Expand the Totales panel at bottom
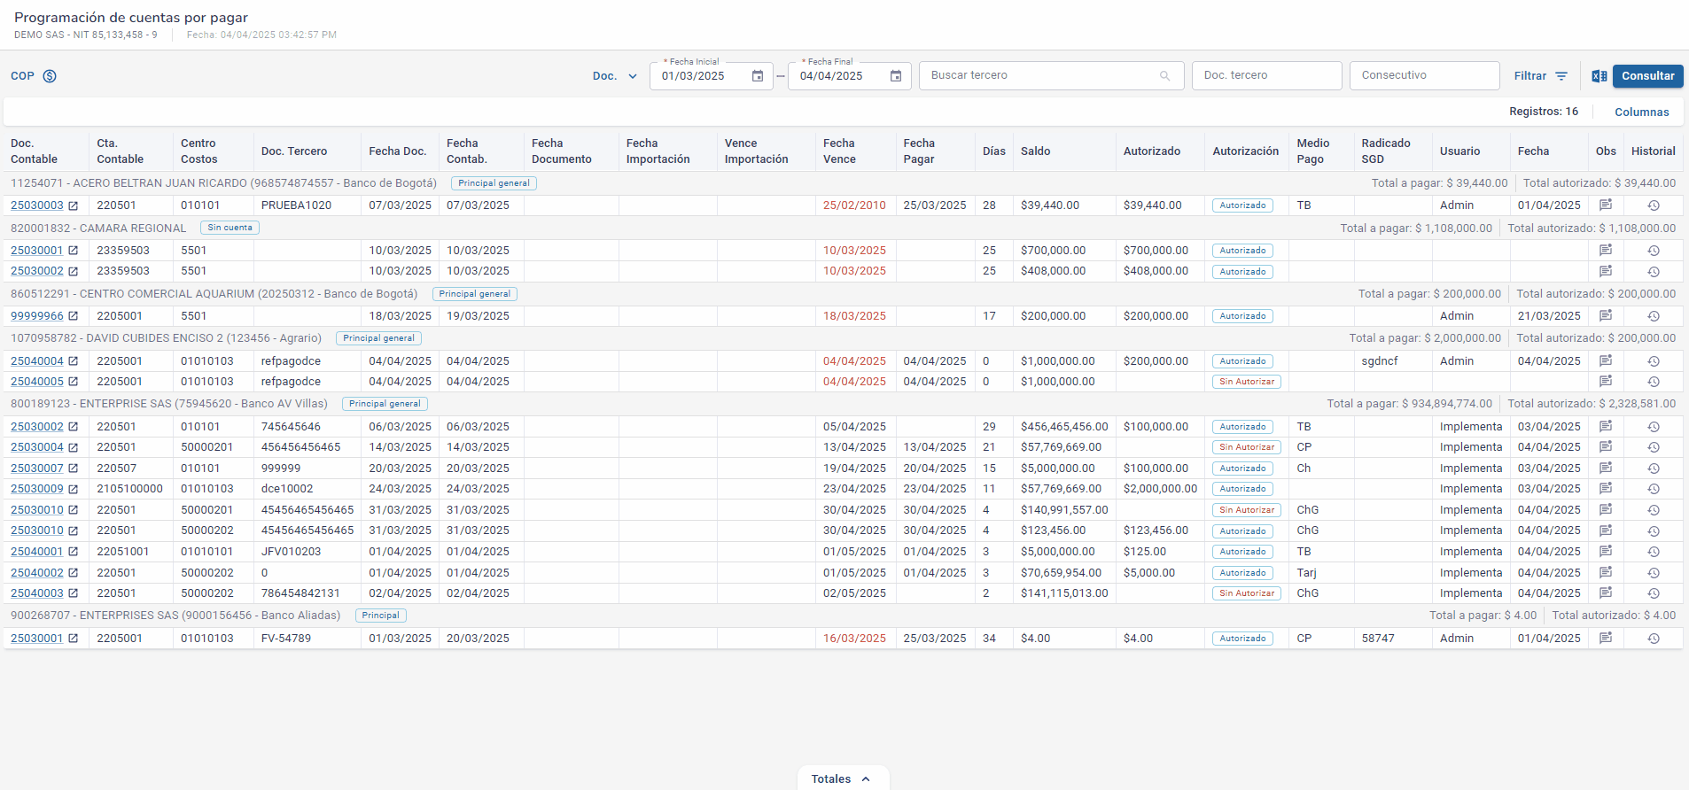This screenshot has height=790, width=1689. click(843, 778)
